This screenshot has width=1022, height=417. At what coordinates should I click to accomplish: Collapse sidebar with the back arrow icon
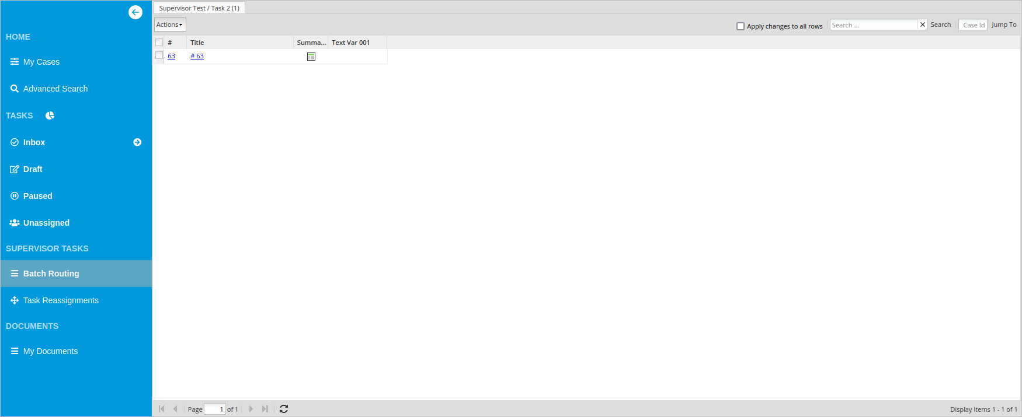click(x=135, y=12)
